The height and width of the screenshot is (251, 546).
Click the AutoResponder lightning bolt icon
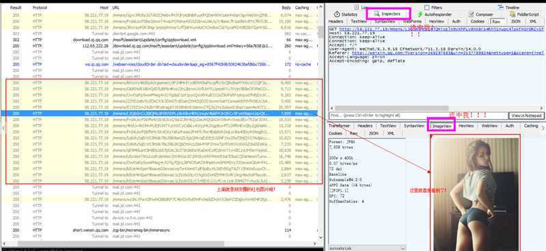(x=420, y=14)
